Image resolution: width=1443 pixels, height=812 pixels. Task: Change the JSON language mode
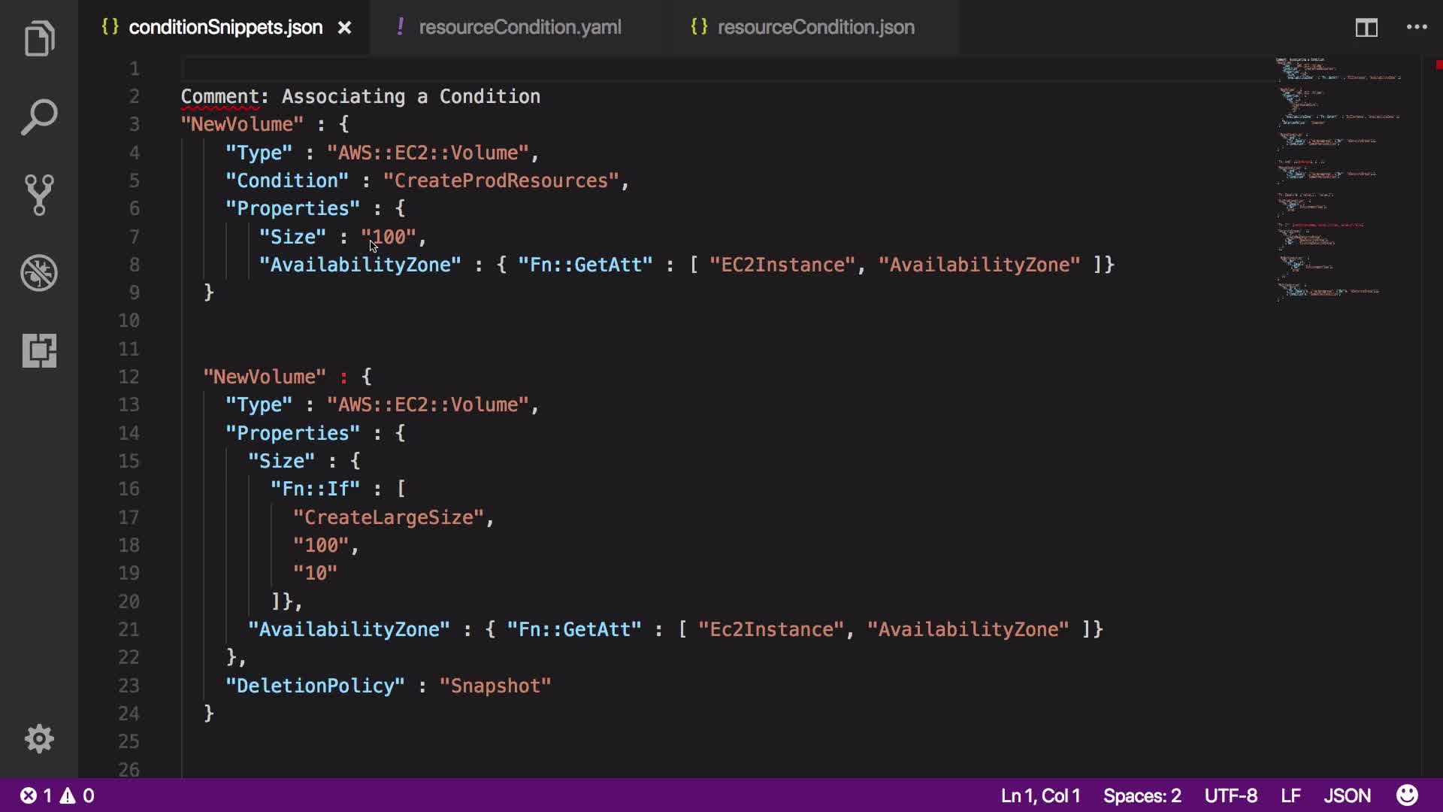(x=1347, y=795)
